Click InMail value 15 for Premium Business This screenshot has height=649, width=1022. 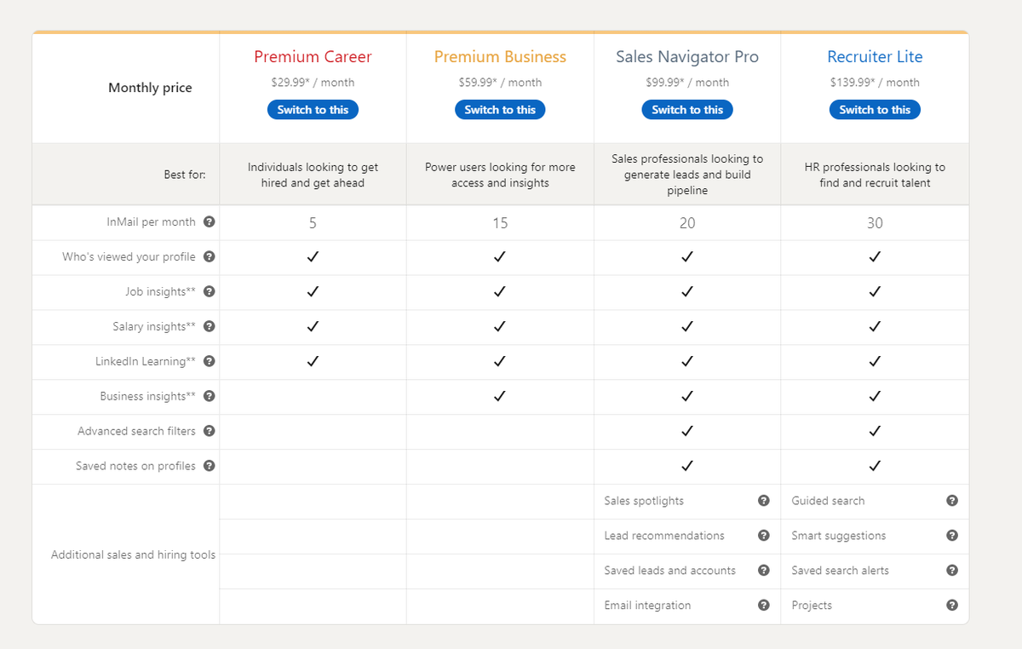(500, 223)
